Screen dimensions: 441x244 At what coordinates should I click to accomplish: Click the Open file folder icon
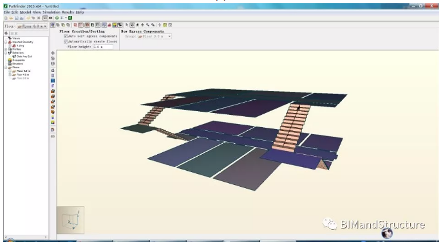[11, 18]
